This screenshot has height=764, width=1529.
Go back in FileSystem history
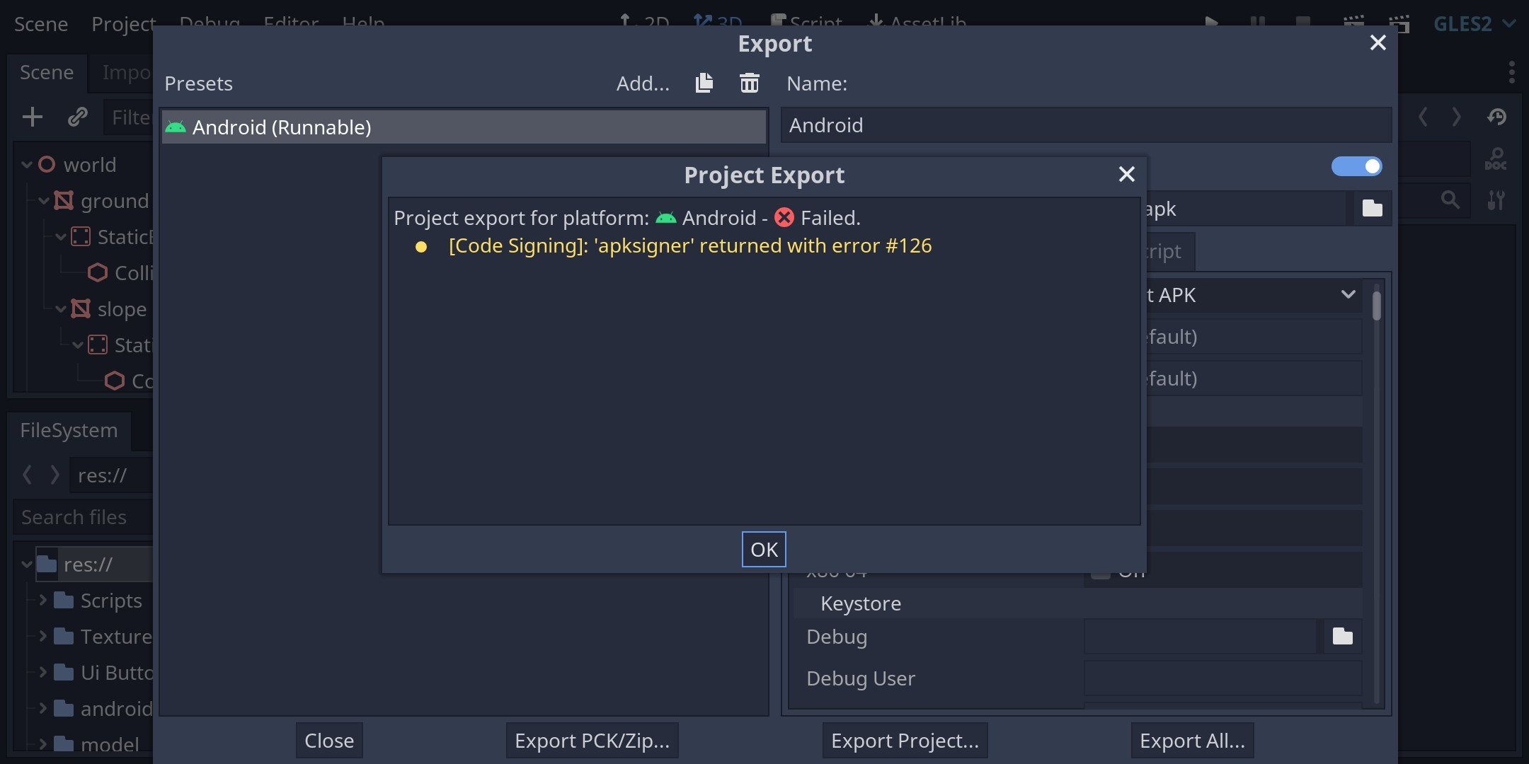tap(28, 475)
